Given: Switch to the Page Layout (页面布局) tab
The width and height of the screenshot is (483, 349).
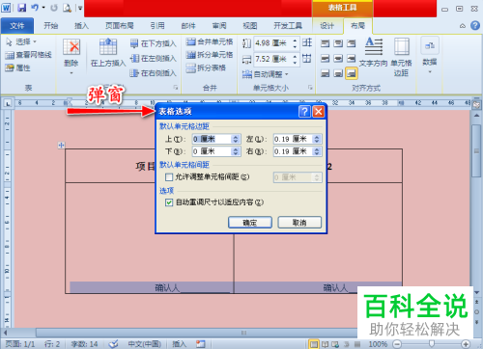Looking at the screenshot, I should click(x=120, y=26).
